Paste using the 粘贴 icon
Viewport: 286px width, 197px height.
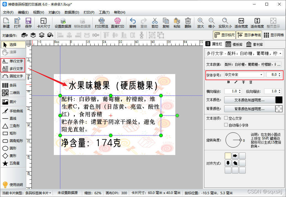pos(177,23)
